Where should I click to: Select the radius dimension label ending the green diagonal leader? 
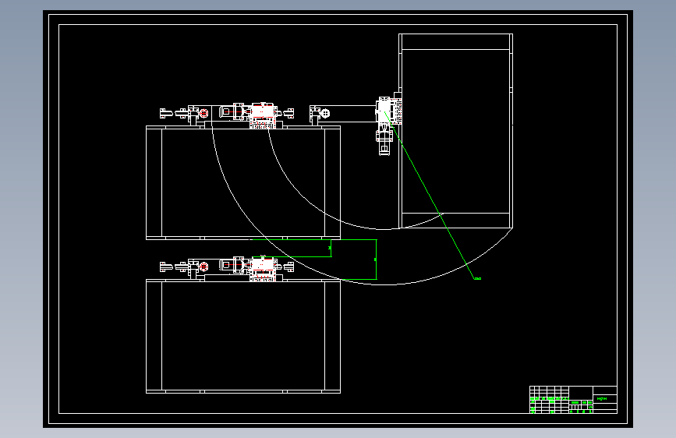(x=477, y=278)
